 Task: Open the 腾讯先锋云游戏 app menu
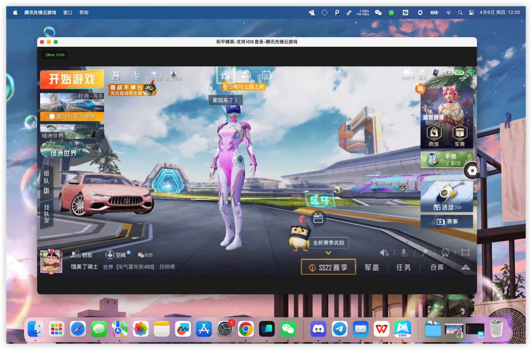[40, 13]
